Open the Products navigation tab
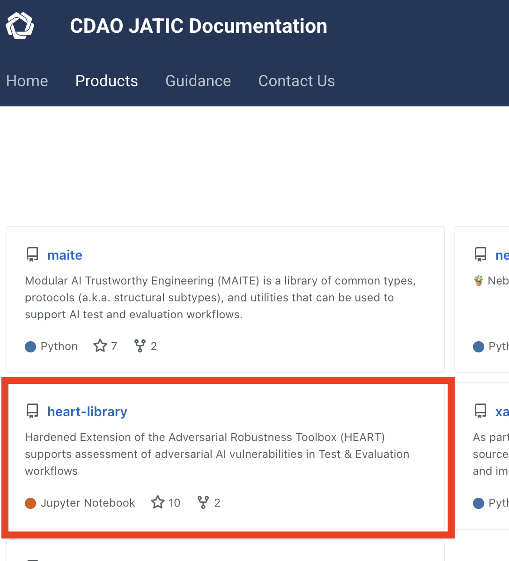 (106, 81)
